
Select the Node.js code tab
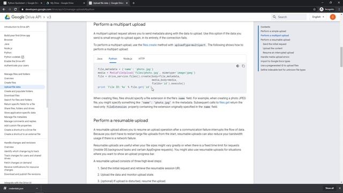click(x=128, y=58)
